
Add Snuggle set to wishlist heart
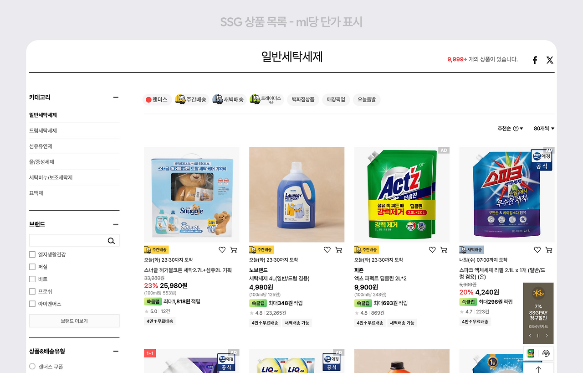tap(222, 250)
